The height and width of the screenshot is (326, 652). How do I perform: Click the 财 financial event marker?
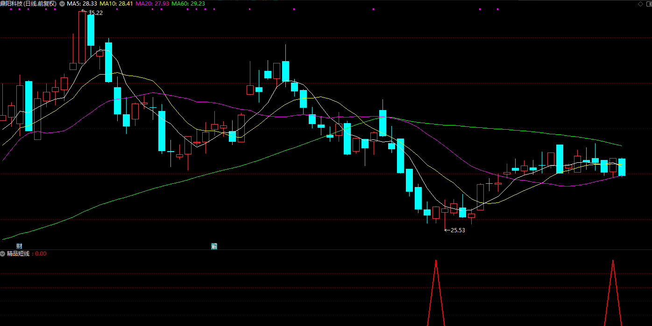click(19, 246)
